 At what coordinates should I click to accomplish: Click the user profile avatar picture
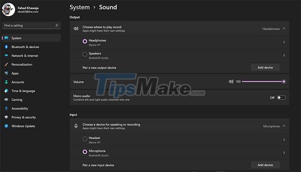click(x=8, y=10)
